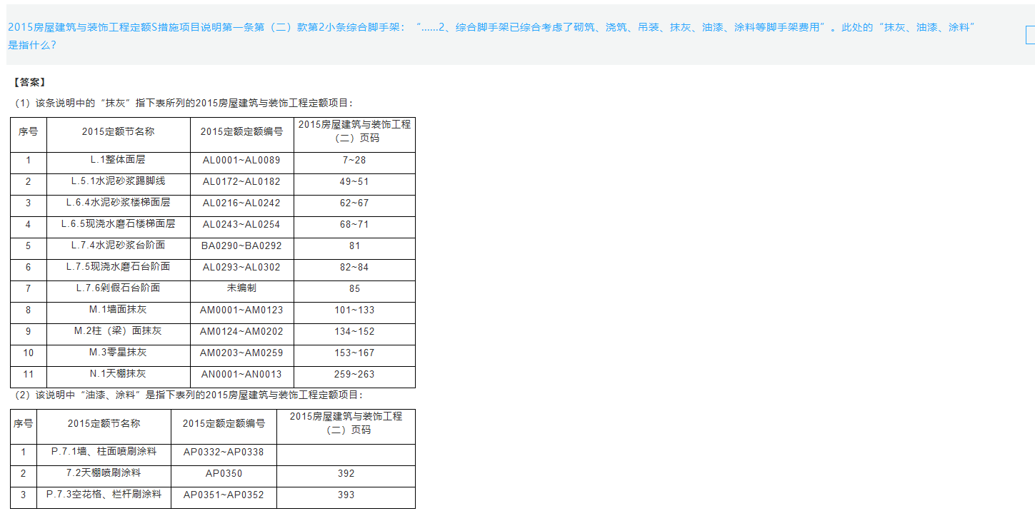Click the code “AM0124~AM0202”
The width and height of the screenshot is (1035, 526).
click(241, 331)
